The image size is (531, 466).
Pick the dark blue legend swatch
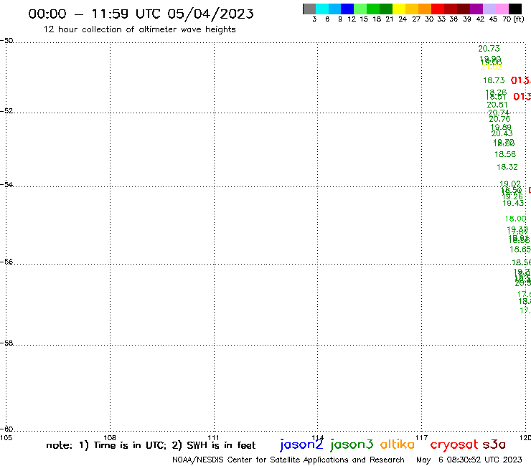[347, 9]
